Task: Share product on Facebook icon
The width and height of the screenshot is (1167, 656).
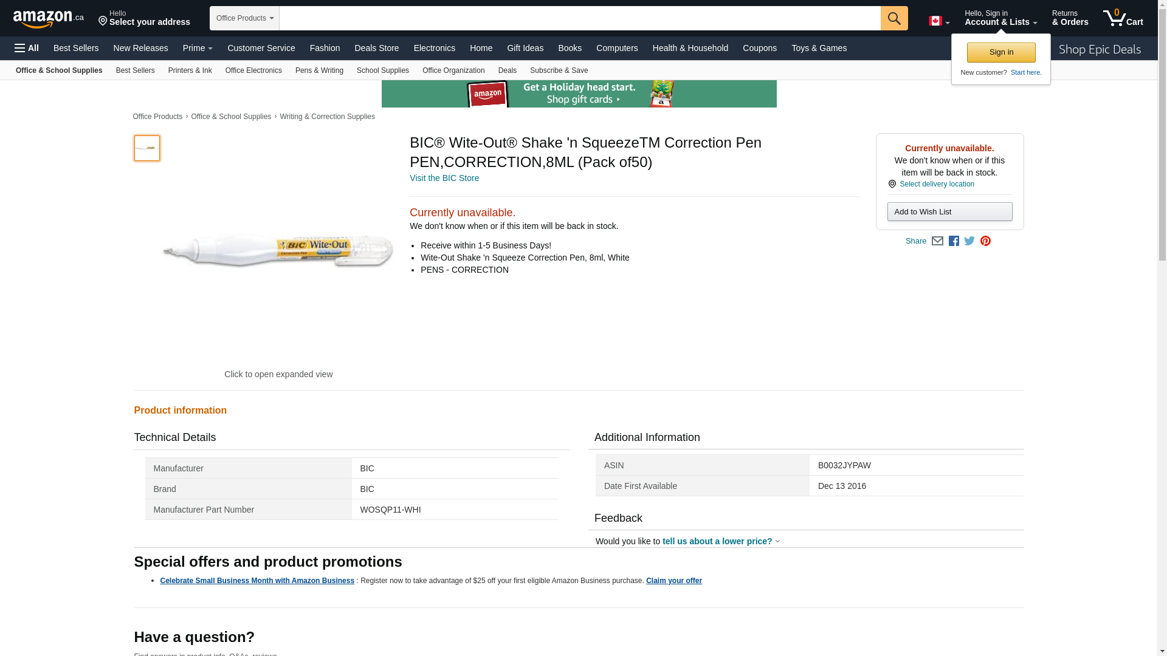Action: [954, 241]
